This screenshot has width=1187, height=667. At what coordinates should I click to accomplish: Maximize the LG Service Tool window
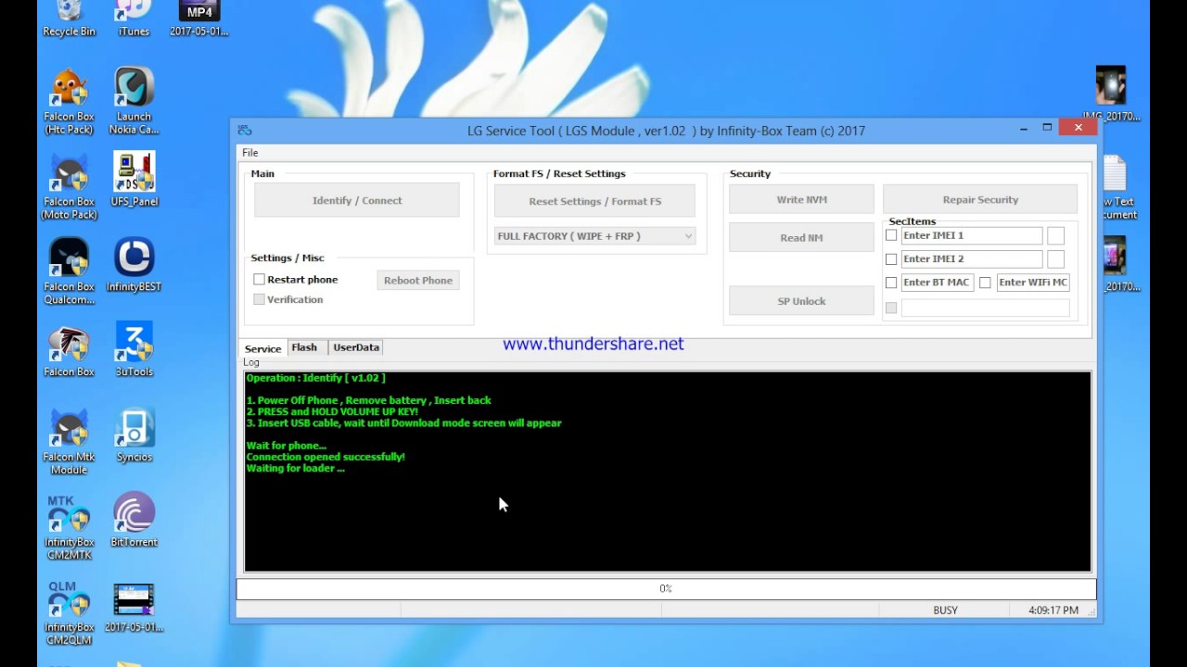tap(1047, 128)
